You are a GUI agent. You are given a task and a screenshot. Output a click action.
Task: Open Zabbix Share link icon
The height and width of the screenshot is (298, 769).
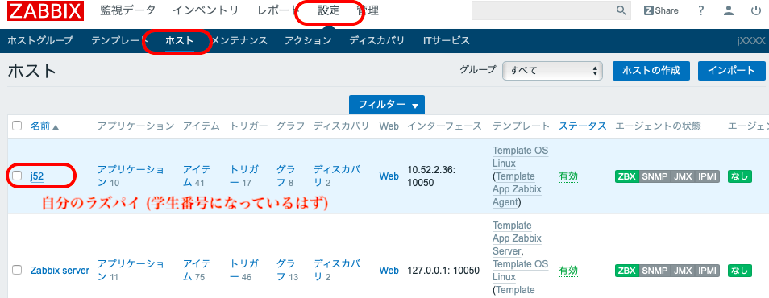pos(661,10)
